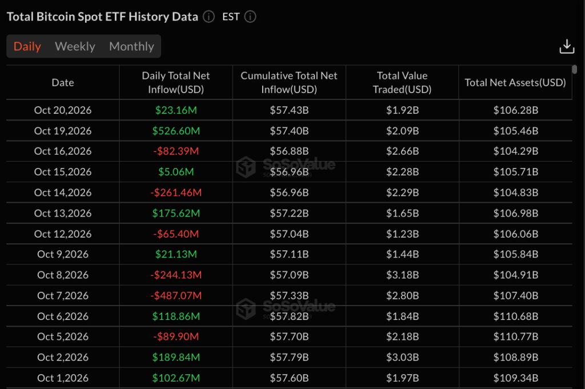Click the $106.28B net assets cell
Screen dimensions: 585x389
tap(516, 110)
